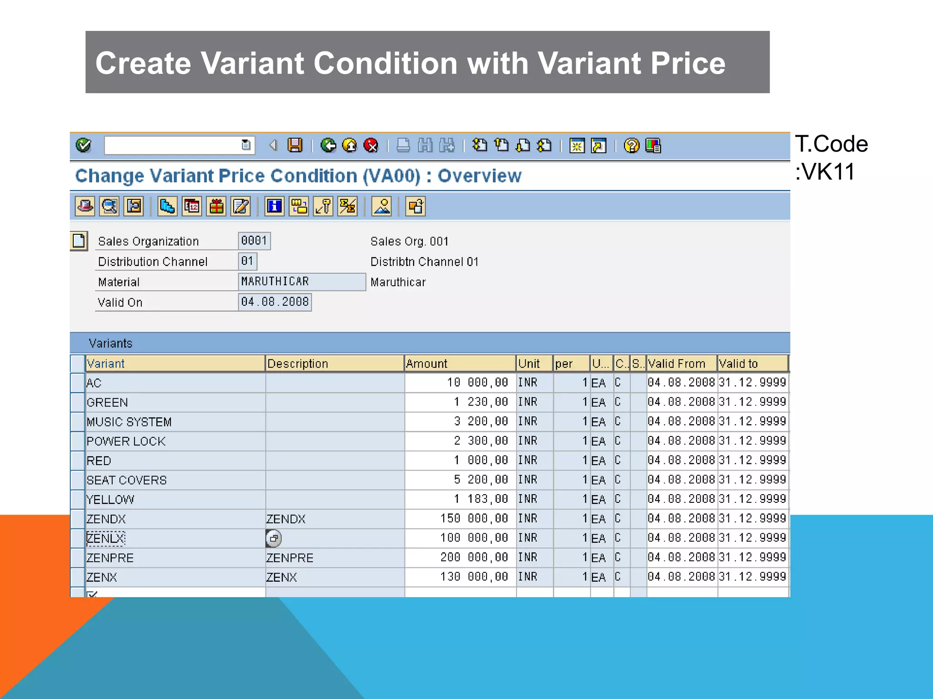
Task: Click the Unit column header
Action: click(534, 364)
